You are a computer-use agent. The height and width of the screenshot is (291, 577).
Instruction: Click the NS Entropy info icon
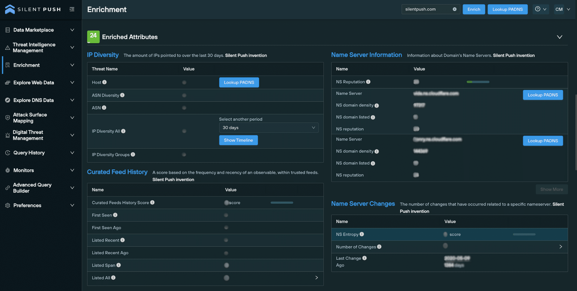tap(362, 234)
